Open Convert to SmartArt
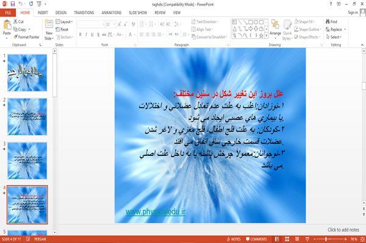 point(209,37)
